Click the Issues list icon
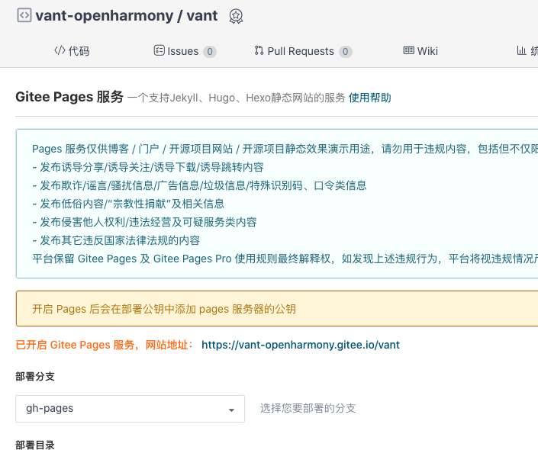 [x=159, y=50]
